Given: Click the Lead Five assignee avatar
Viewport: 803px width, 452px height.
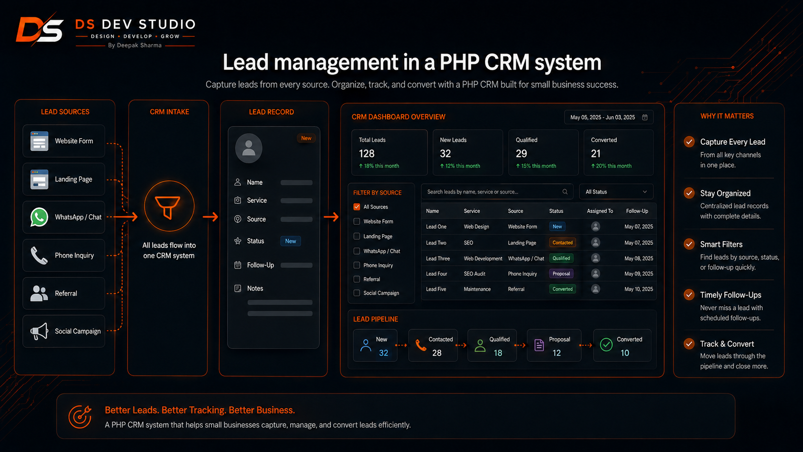Looking at the screenshot, I should (x=596, y=289).
